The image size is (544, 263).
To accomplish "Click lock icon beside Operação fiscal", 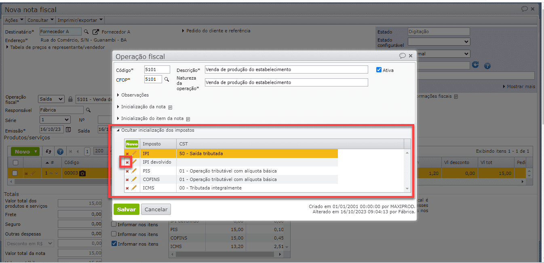I will (71, 99).
